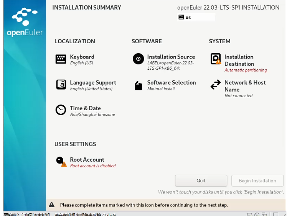This screenshot has width=287, height=216.
Task: Click the openEuler logo in the sidebar
Action: click(x=25, y=22)
